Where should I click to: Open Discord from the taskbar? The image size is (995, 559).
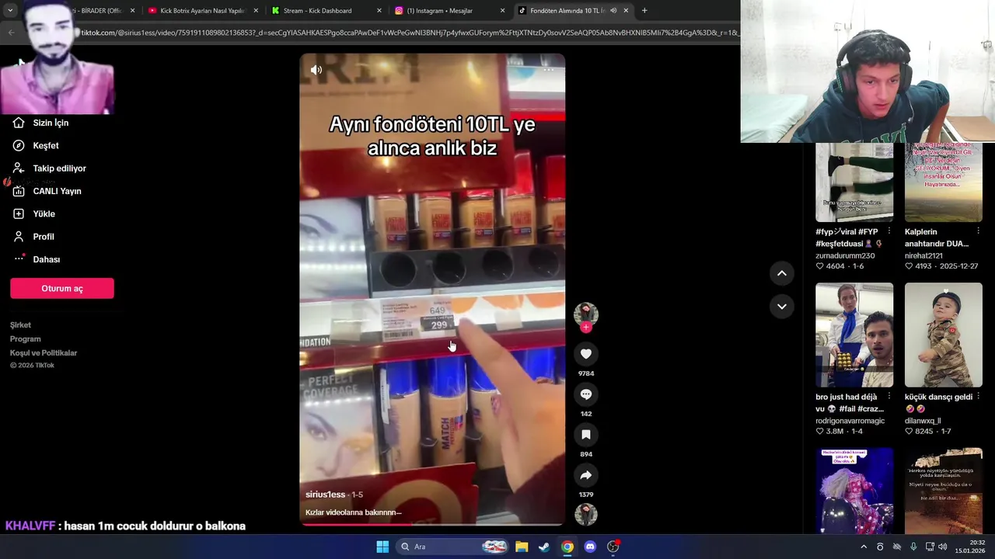(x=590, y=547)
